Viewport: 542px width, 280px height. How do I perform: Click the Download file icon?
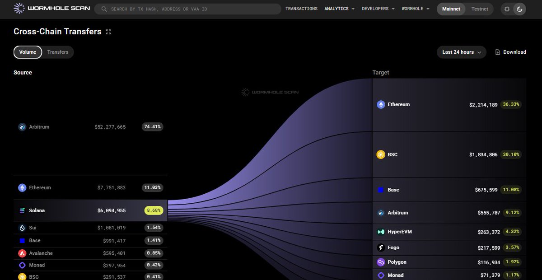(498, 52)
